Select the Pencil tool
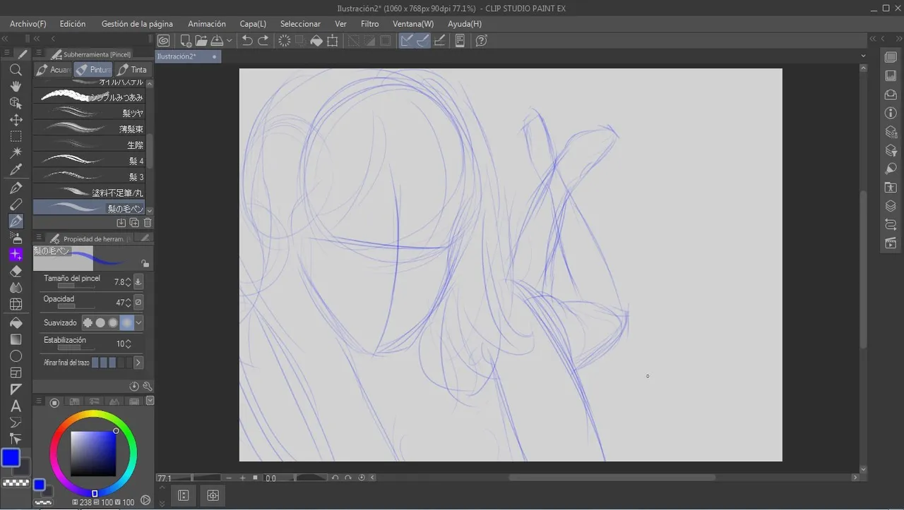Image resolution: width=904 pixels, height=510 pixels. (x=16, y=205)
